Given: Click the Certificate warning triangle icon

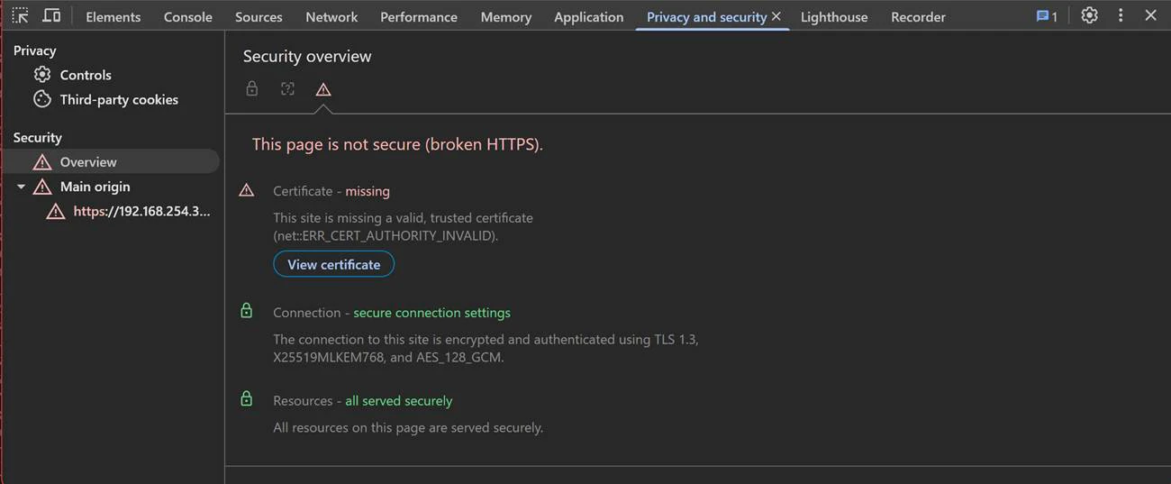Looking at the screenshot, I should point(246,190).
